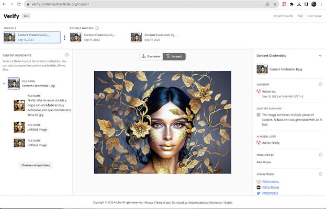Open the three-dot menu beside your file
Viewport: 326px width, 209px height.
(64, 38)
